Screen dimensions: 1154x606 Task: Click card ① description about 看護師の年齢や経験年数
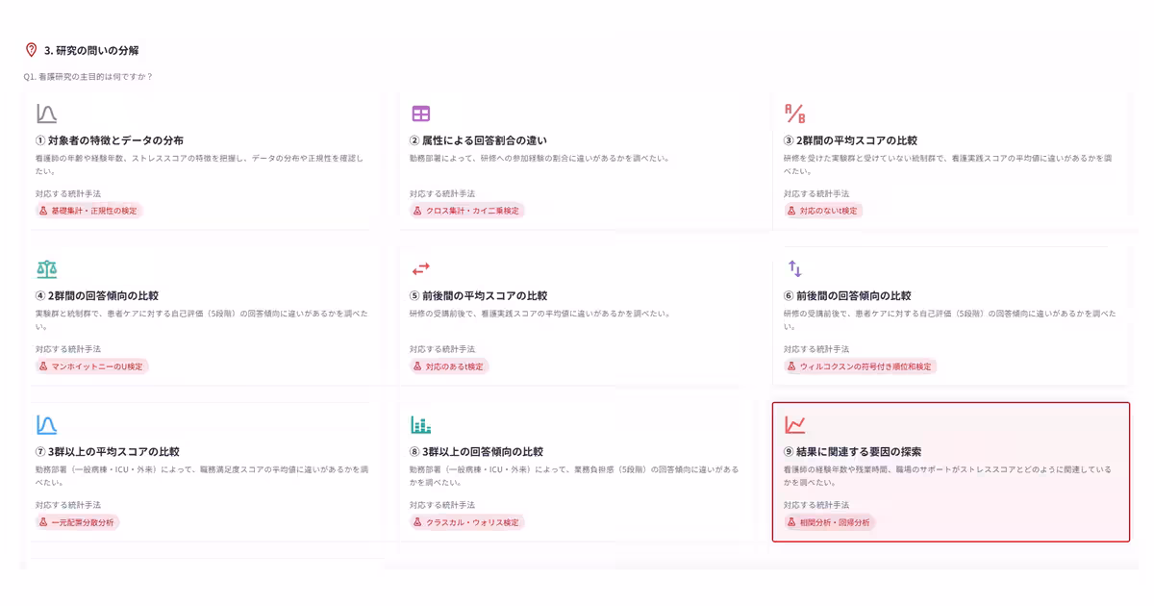[200, 164]
